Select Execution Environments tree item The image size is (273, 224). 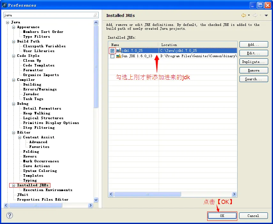pyautogui.click(x=48, y=190)
